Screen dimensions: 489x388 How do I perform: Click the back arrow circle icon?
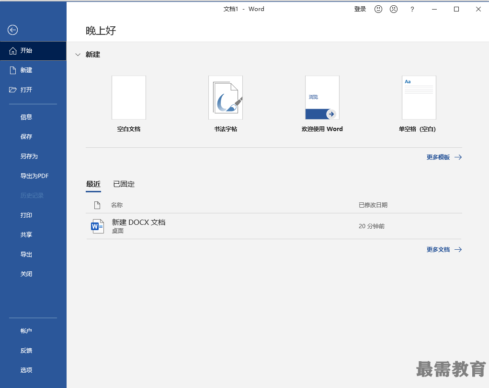point(12,30)
